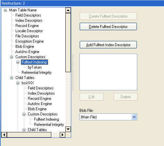Click Add Fulltext Index Descriptor button
Screen dimensions: 164x146
pos(108,45)
